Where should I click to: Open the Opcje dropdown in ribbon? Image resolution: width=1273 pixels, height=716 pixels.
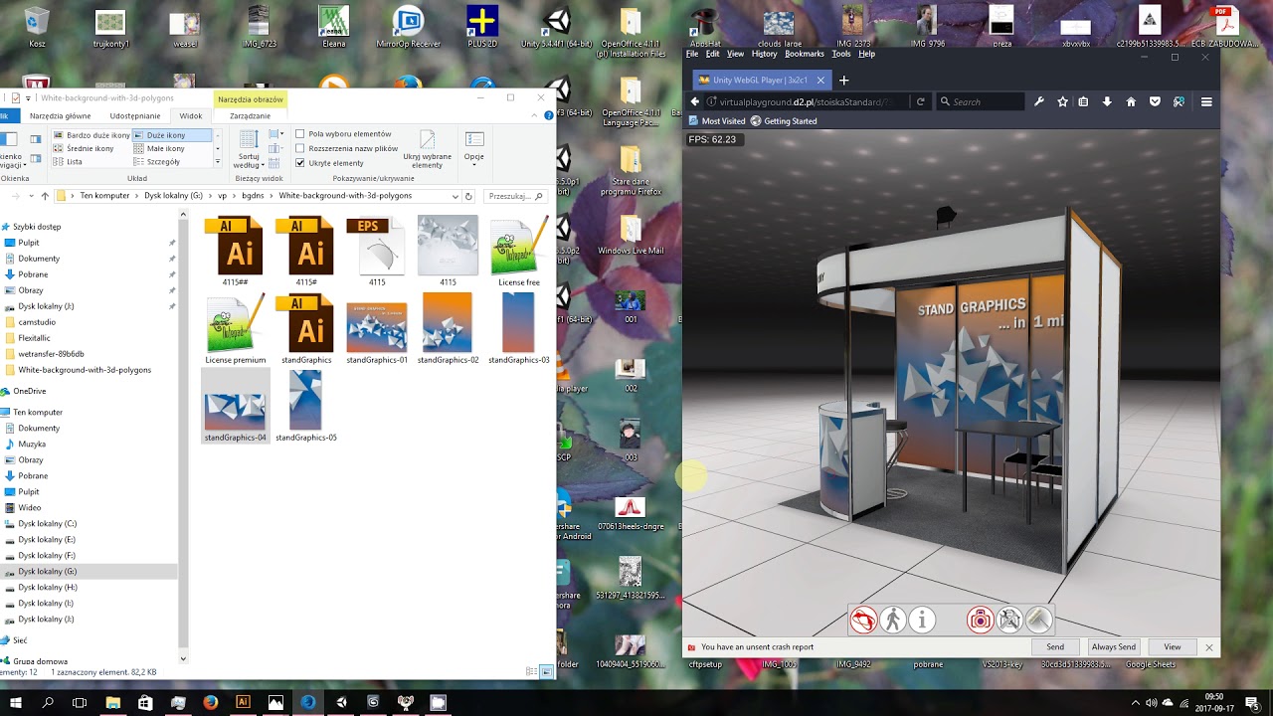click(474, 147)
